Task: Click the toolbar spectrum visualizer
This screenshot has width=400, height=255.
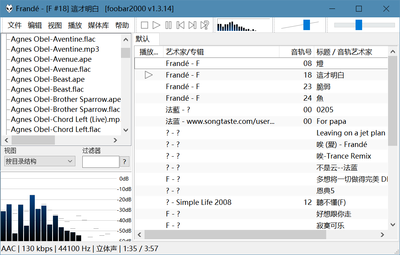Action: [x=243, y=25]
